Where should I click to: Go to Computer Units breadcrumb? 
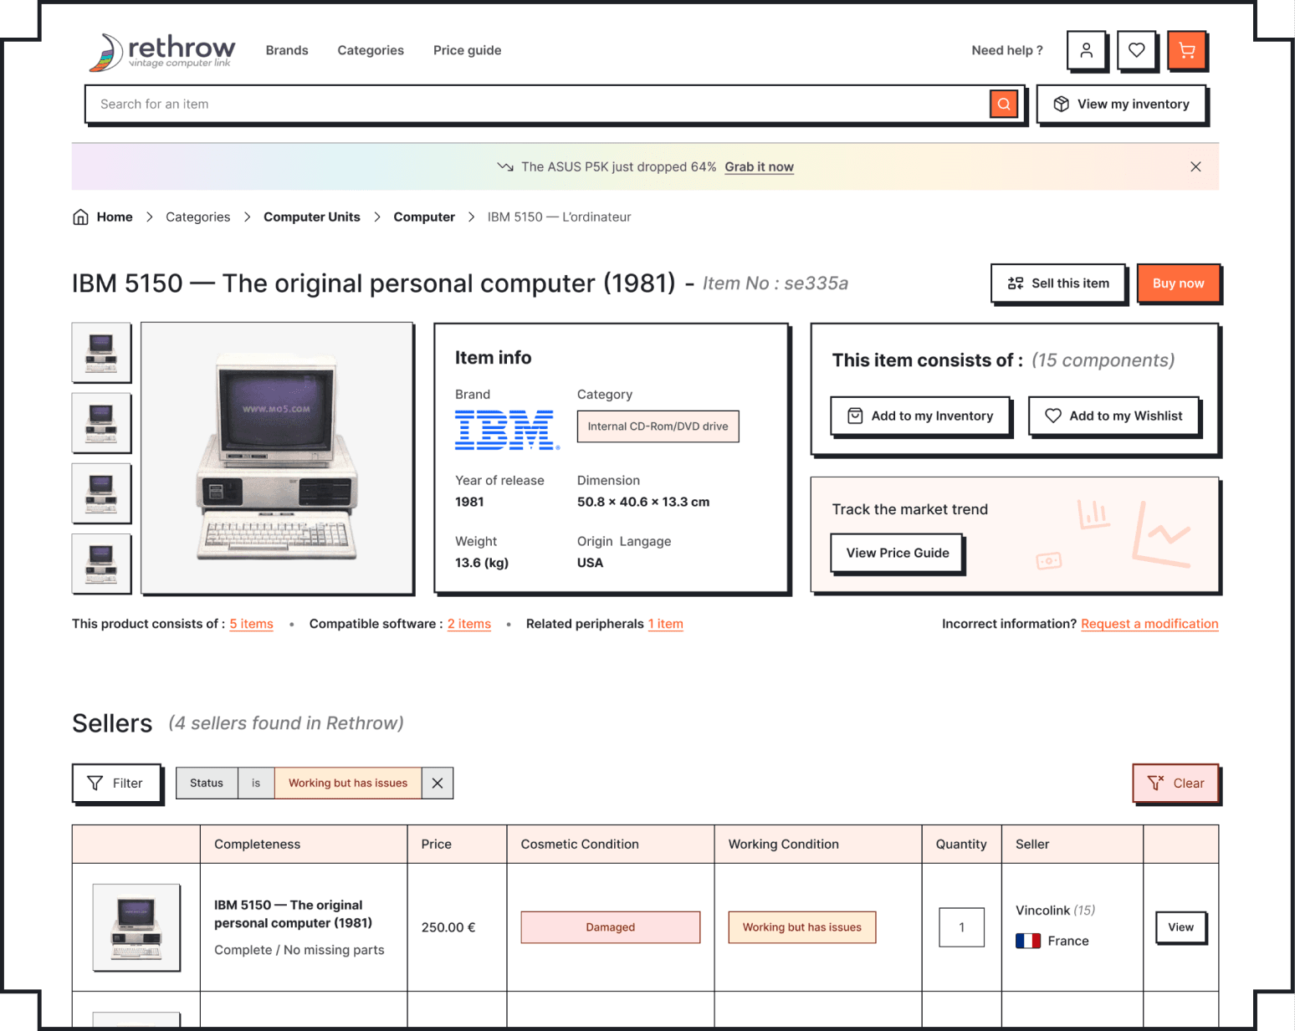312,217
